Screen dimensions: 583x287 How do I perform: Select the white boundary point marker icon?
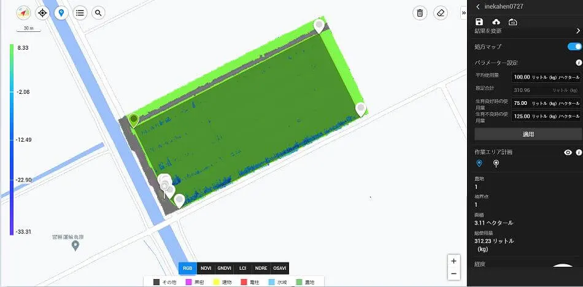coord(496,163)
